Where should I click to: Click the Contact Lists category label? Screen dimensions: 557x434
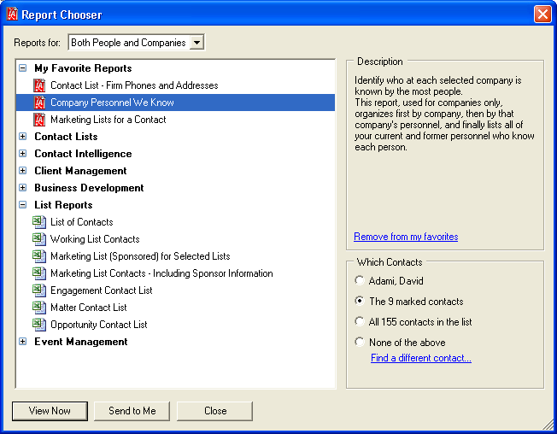coord(66,137)
